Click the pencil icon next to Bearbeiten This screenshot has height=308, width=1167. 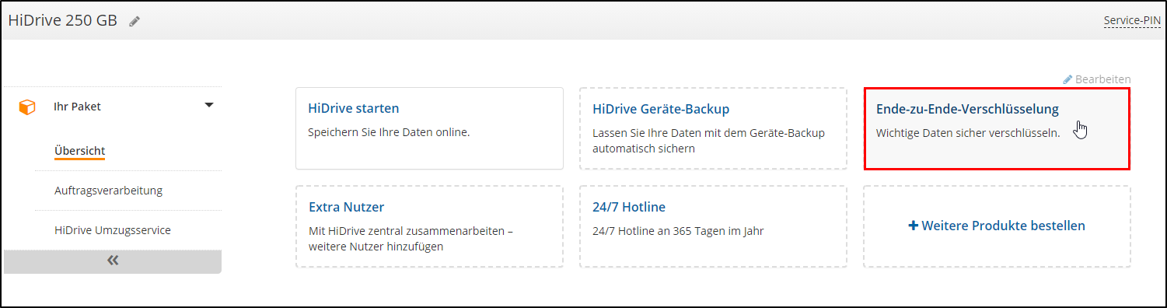[x=1067, y=79]
